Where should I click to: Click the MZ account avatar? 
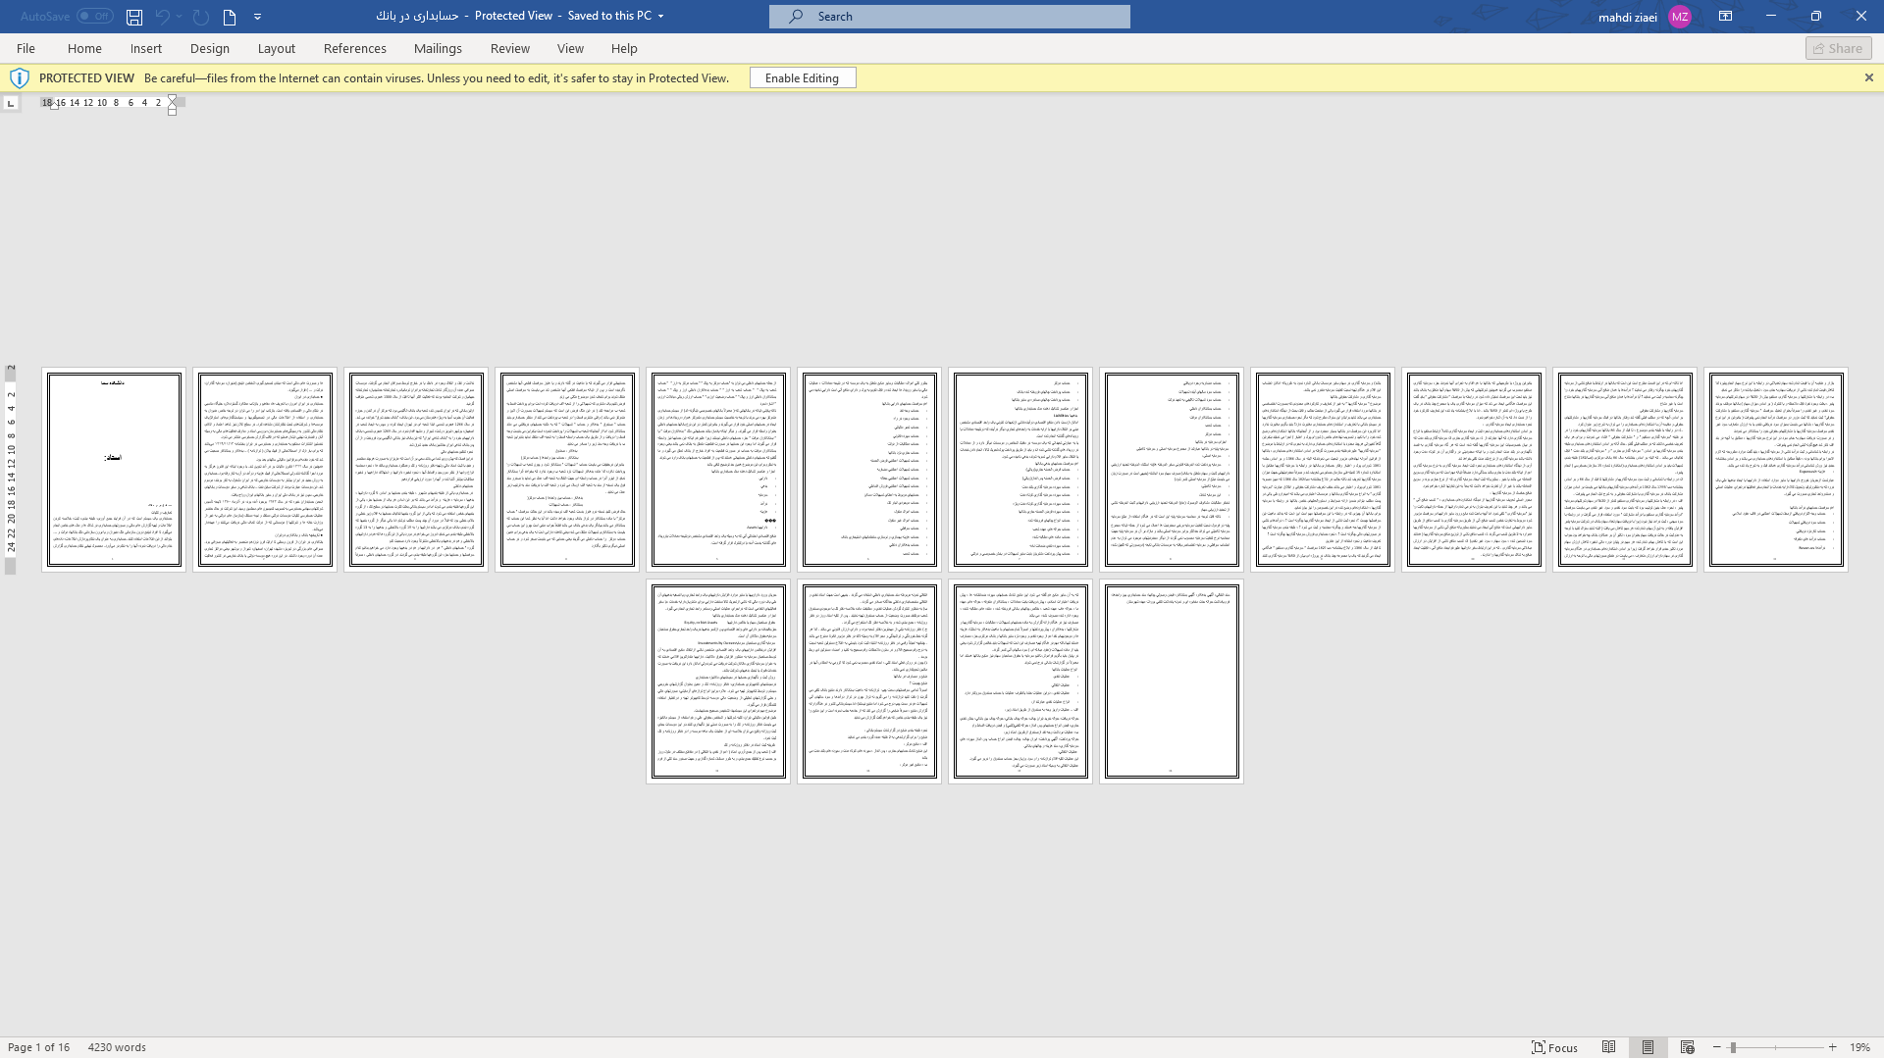(1680, 17)
